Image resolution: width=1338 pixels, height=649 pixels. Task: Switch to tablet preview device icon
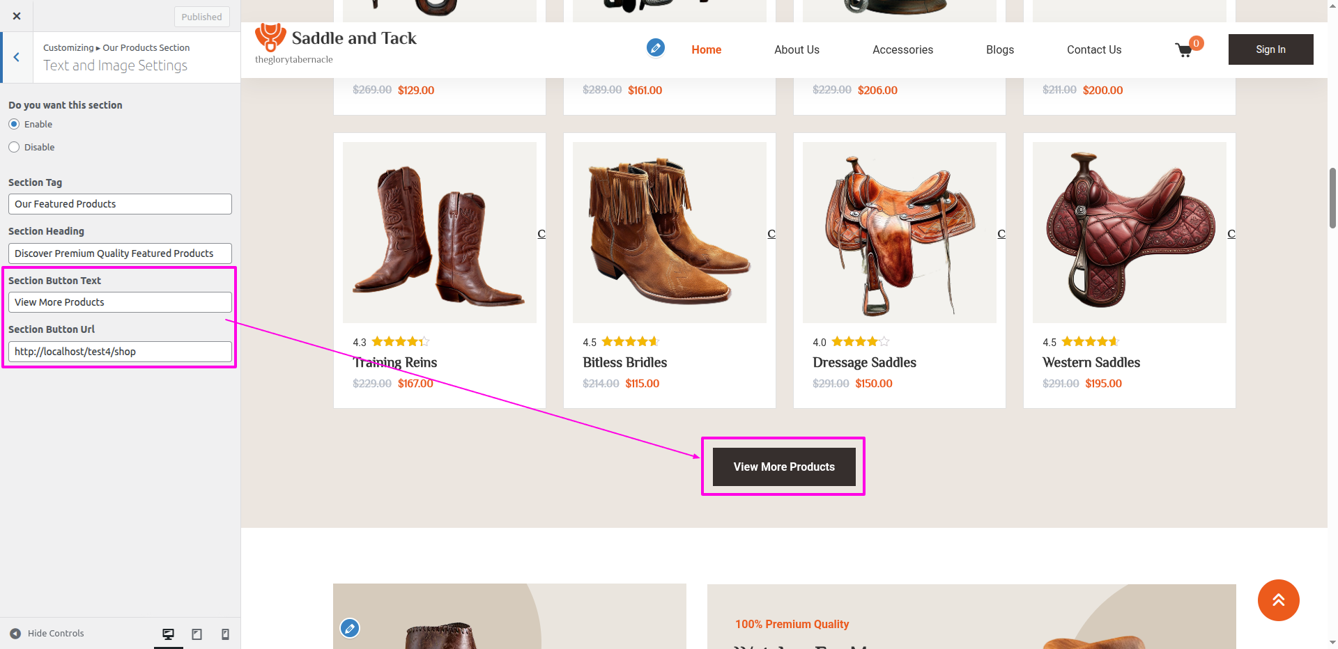coord(197,634)
